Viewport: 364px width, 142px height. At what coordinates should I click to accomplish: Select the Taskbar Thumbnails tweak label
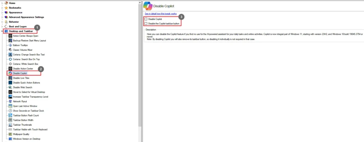[22, 125]
